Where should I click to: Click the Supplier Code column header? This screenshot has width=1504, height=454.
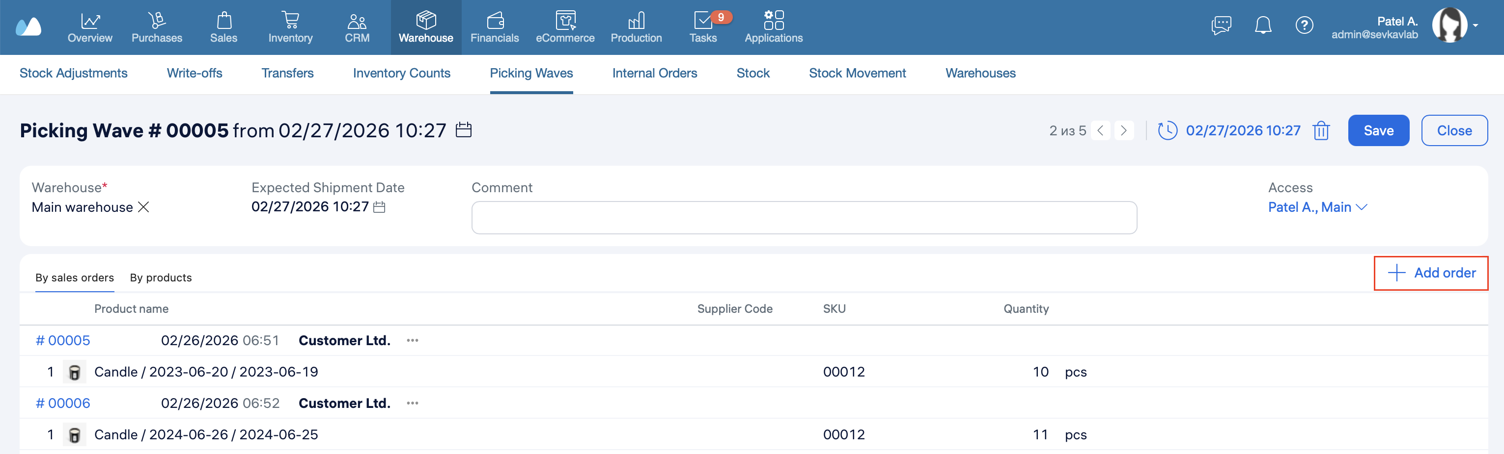click(x=734, y=309)
